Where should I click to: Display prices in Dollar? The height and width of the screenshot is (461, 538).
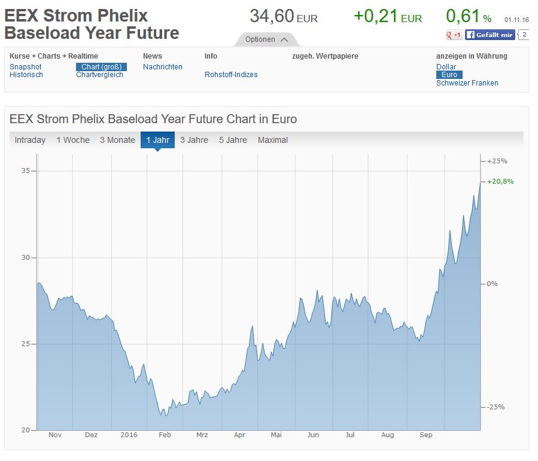click(x=446, y=67)
